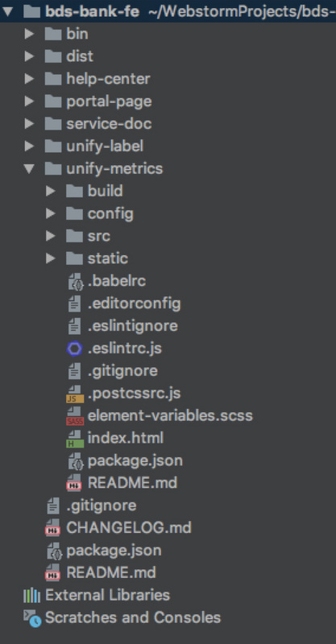Select the static folder
Image resolution: width=336 pixels, height=644 pixels.
(x=108, y=258)
